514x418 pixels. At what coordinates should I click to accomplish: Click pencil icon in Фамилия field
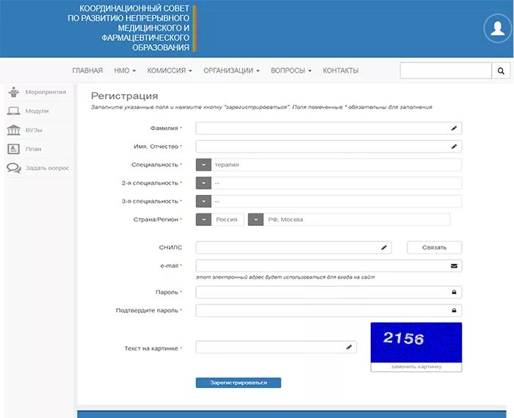[x=454, y=128]
